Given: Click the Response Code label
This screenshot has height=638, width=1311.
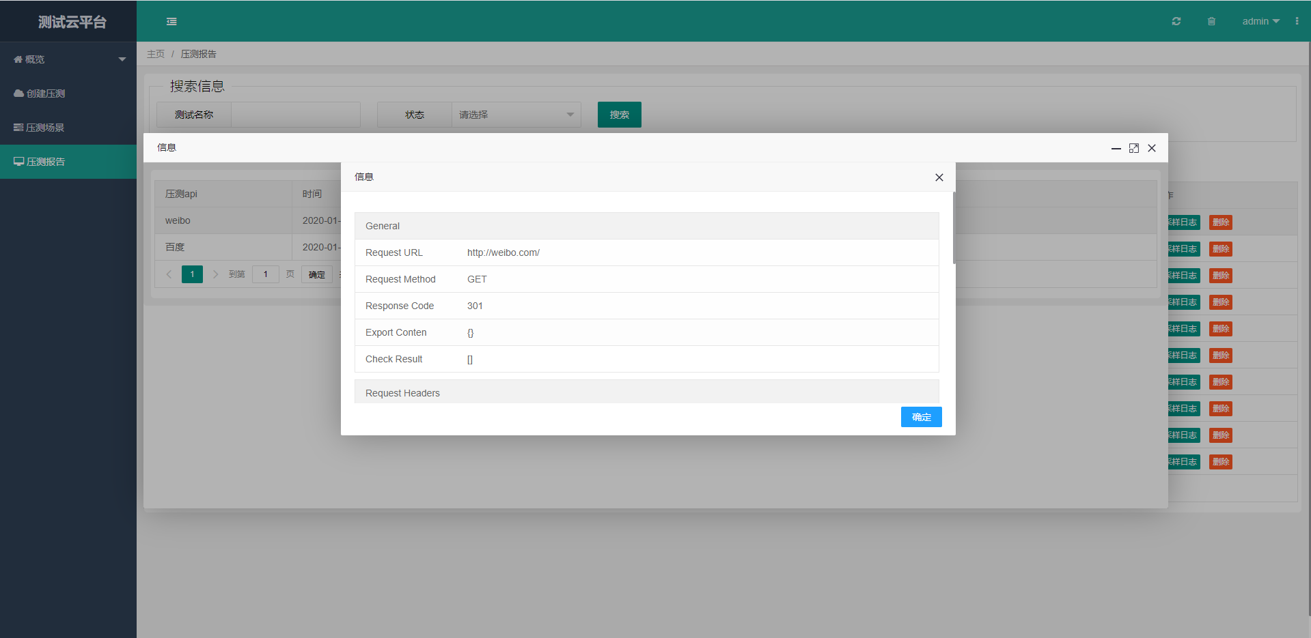Looking at the screenshot, I should pyautogui.click(x=400, y=306).
